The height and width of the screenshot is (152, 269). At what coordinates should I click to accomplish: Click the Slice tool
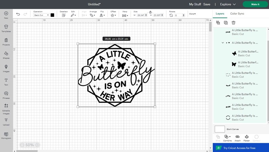pos(218,138)
